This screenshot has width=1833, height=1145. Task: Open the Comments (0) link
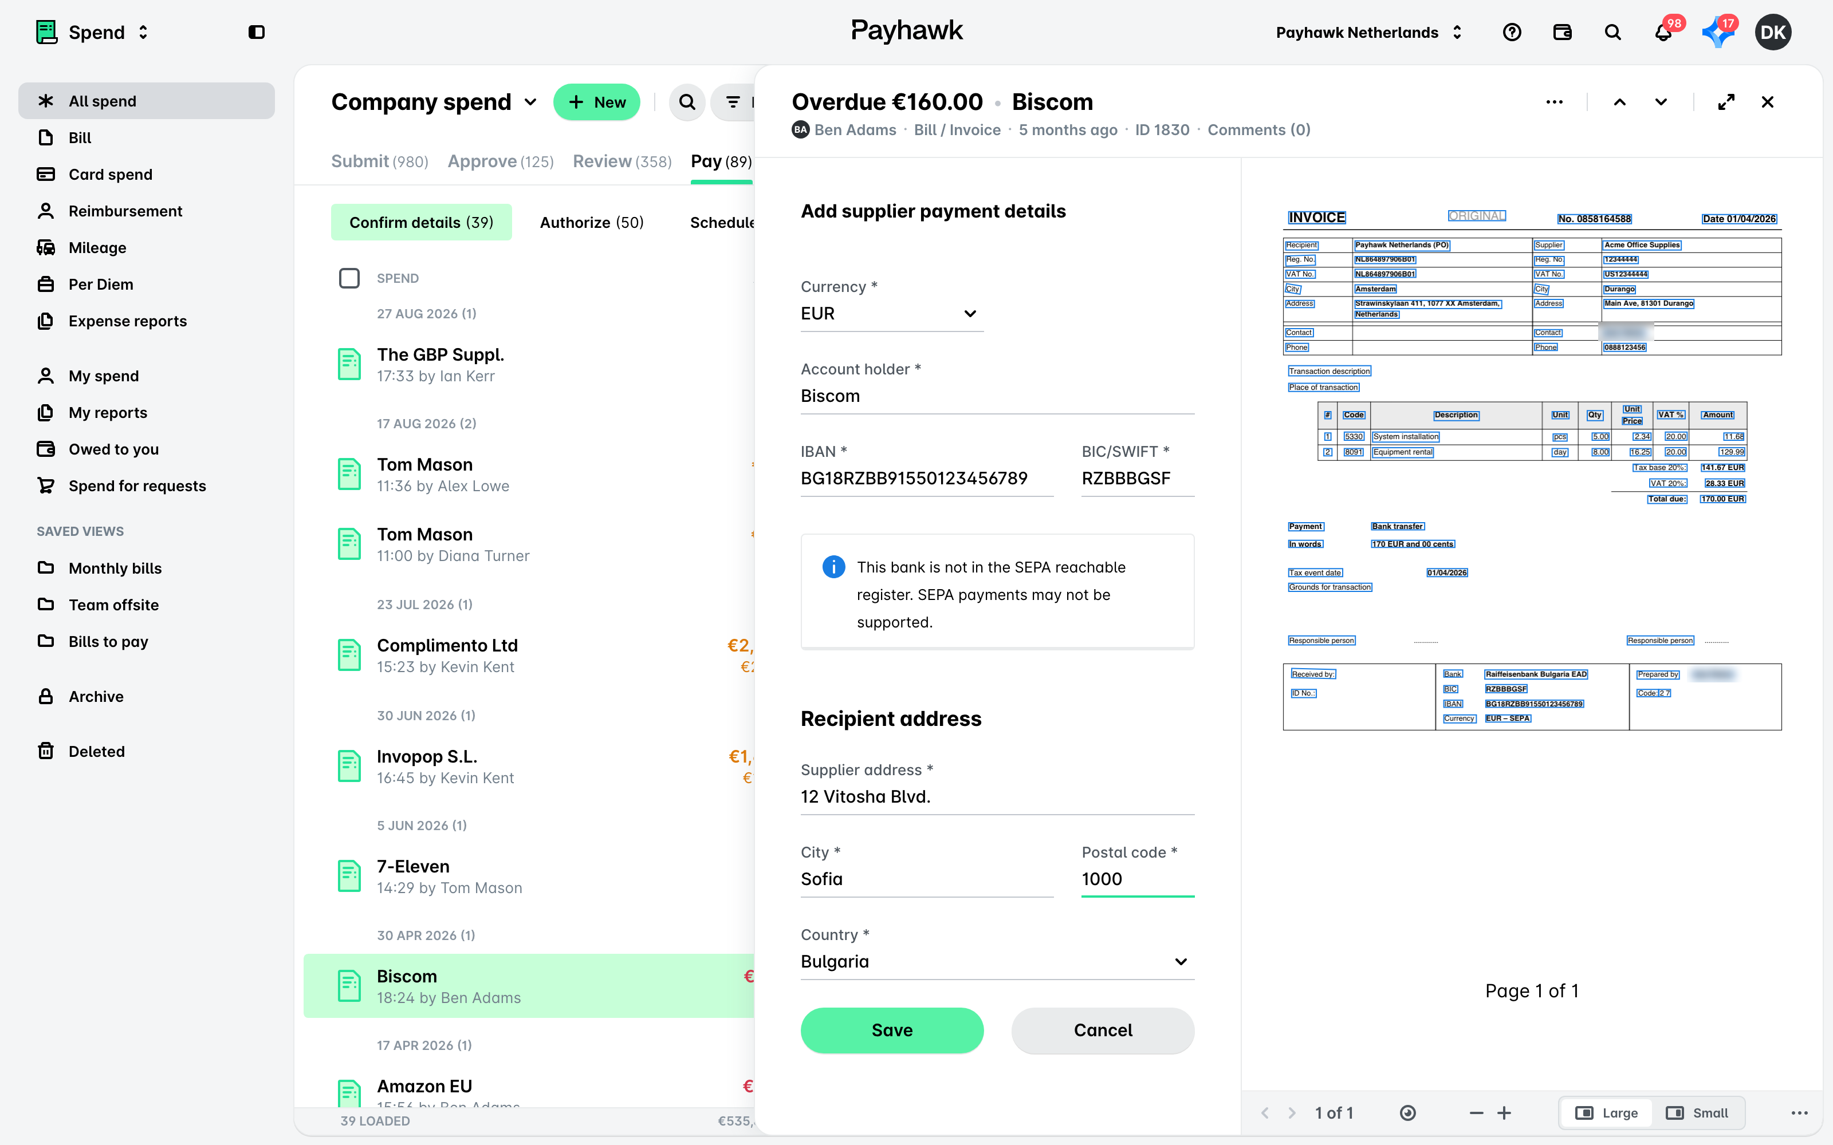[1258, 131]
